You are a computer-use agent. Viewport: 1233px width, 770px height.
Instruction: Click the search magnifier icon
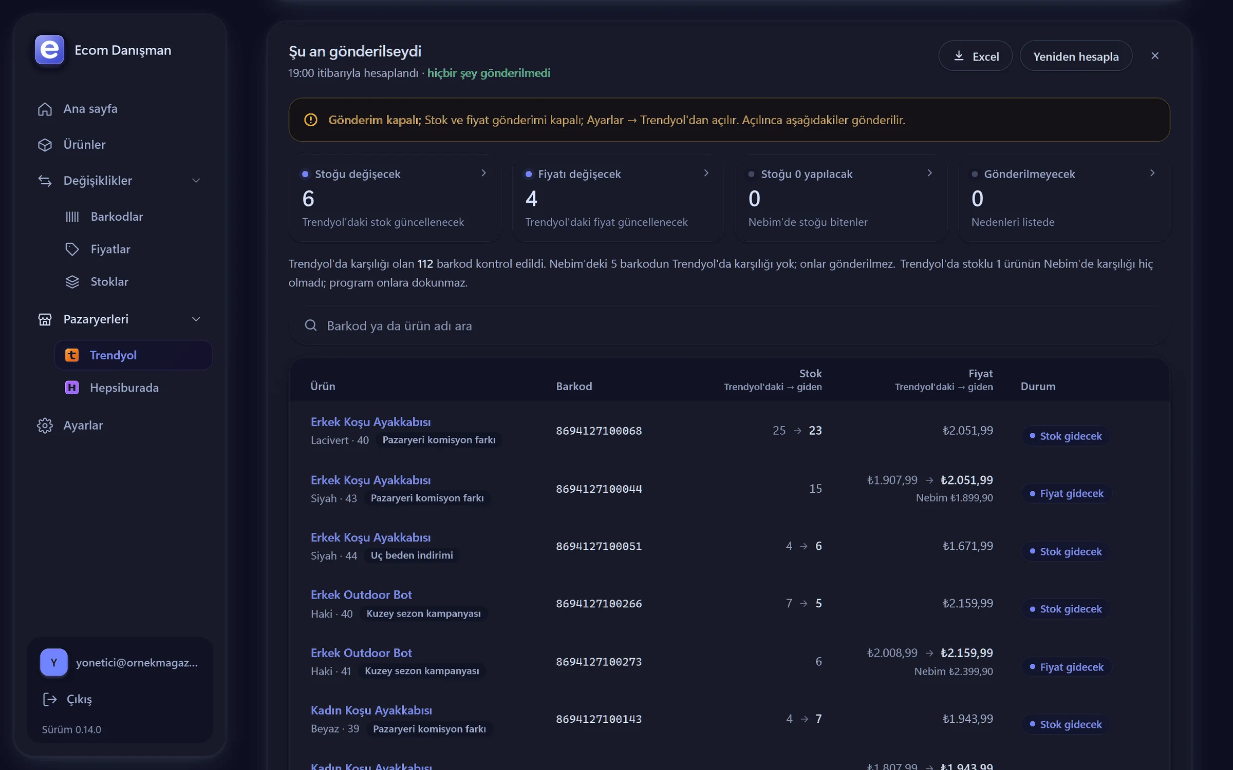[310, 325]
